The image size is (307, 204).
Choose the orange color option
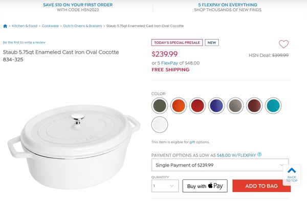click(179, 106)
